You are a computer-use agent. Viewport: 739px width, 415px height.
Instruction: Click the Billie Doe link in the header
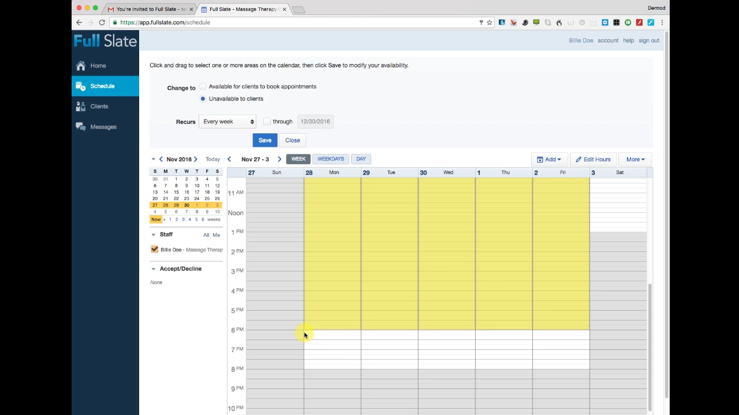(x=581, y=41)
